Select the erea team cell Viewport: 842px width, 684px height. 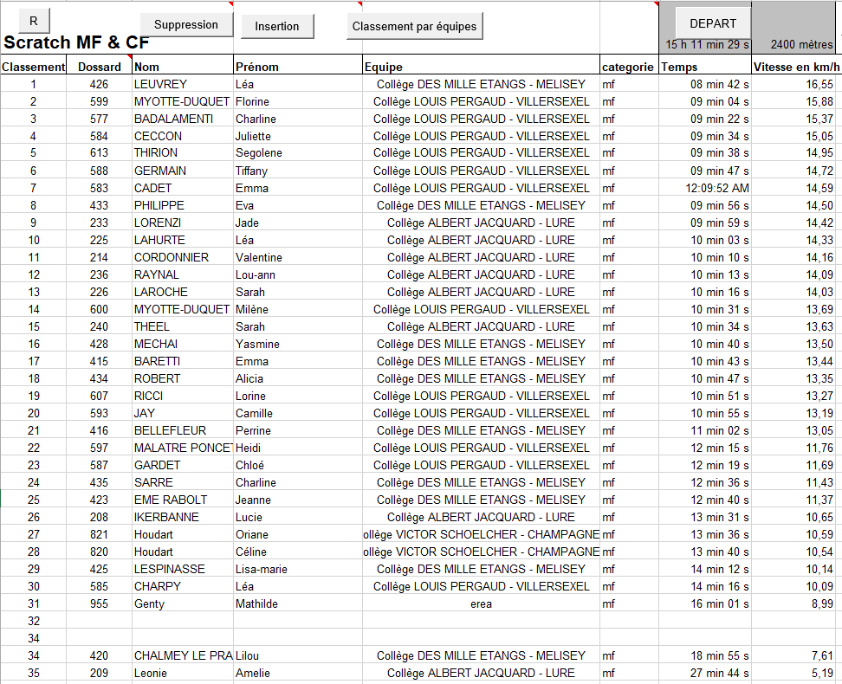pyautogui.click(x=481, y=603)
